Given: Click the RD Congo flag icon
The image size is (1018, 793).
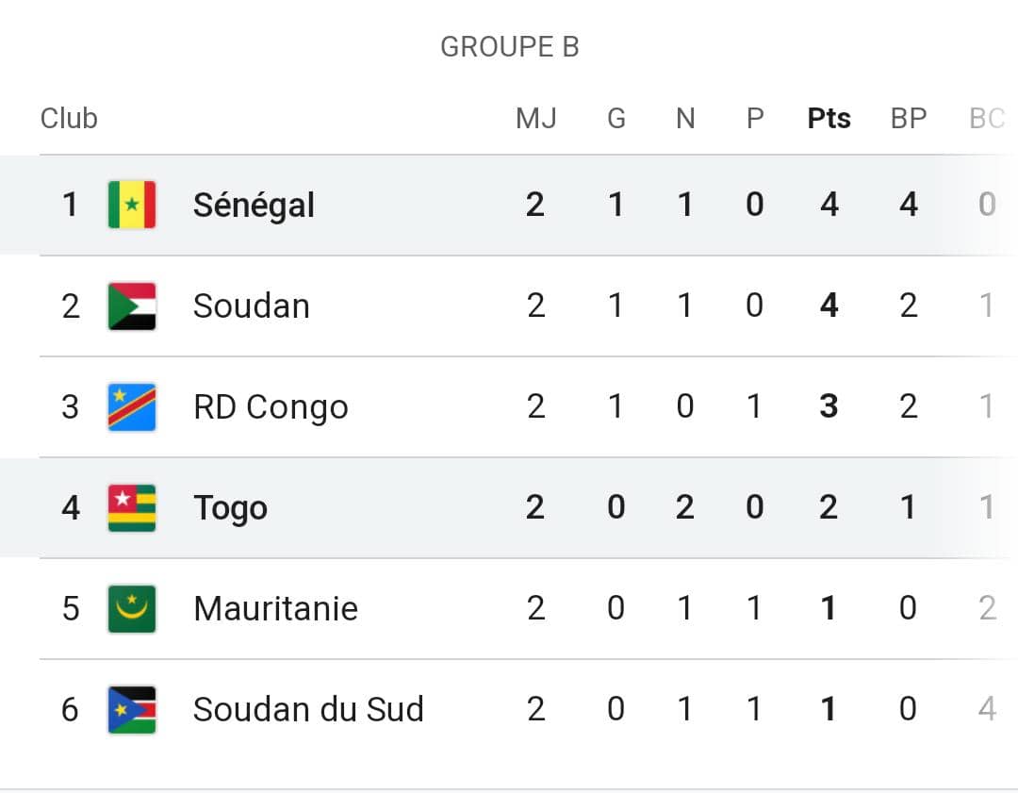Looking at the screenshot, I should [x=132, y=407].
